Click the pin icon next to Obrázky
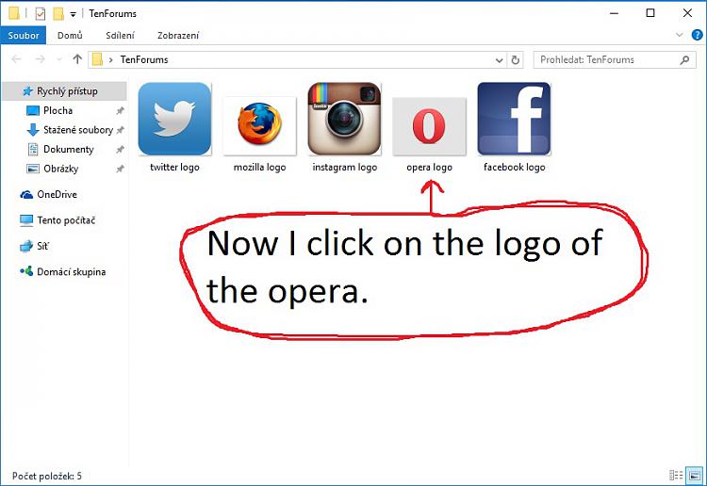 [120, 170]
